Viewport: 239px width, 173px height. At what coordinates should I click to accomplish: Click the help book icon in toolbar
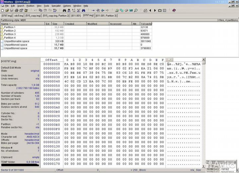[x=174, y=11]
